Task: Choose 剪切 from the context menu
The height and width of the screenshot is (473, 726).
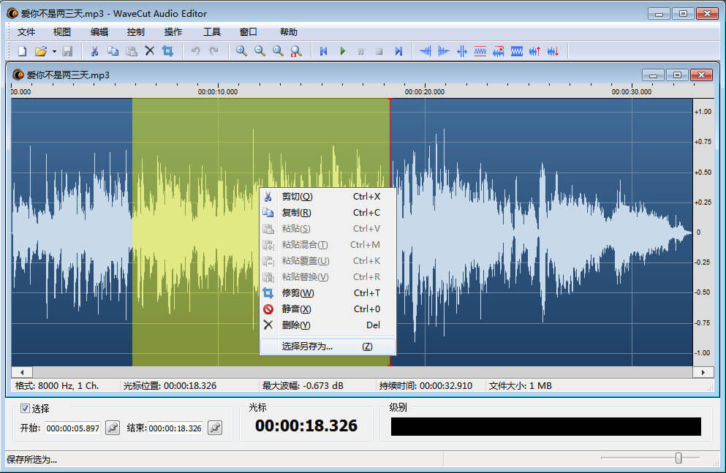Action: (328, 197)
